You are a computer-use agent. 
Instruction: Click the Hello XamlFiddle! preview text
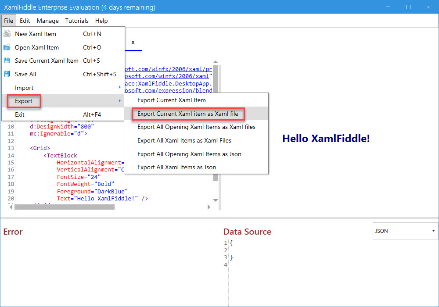click(326, 139)
